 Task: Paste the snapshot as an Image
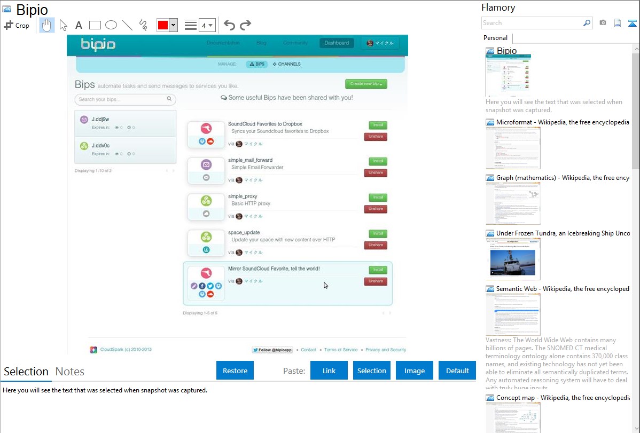[414, 371]
